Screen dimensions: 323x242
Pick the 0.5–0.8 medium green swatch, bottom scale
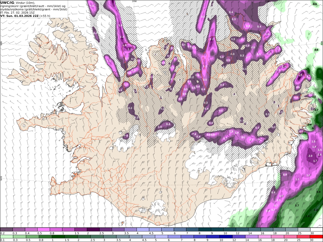(32, 237)
